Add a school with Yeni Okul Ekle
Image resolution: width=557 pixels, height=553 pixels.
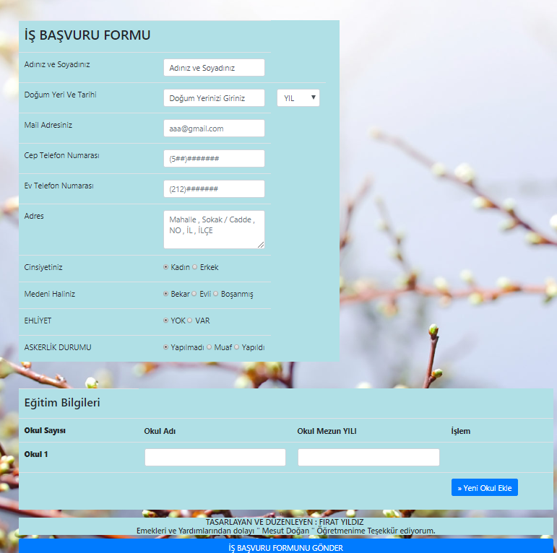(x=485, y=488)
